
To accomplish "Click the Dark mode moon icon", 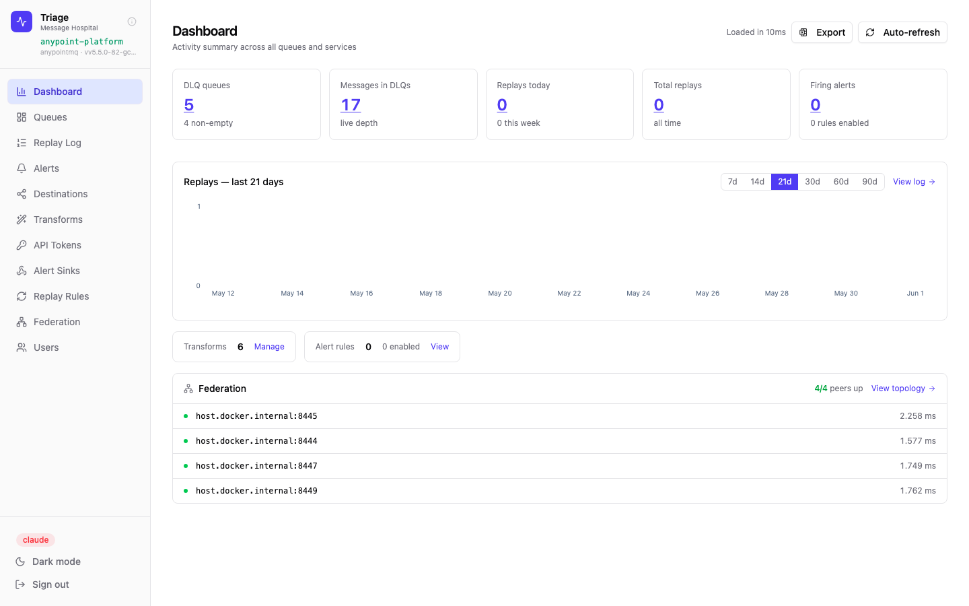I will coord(20,562).
